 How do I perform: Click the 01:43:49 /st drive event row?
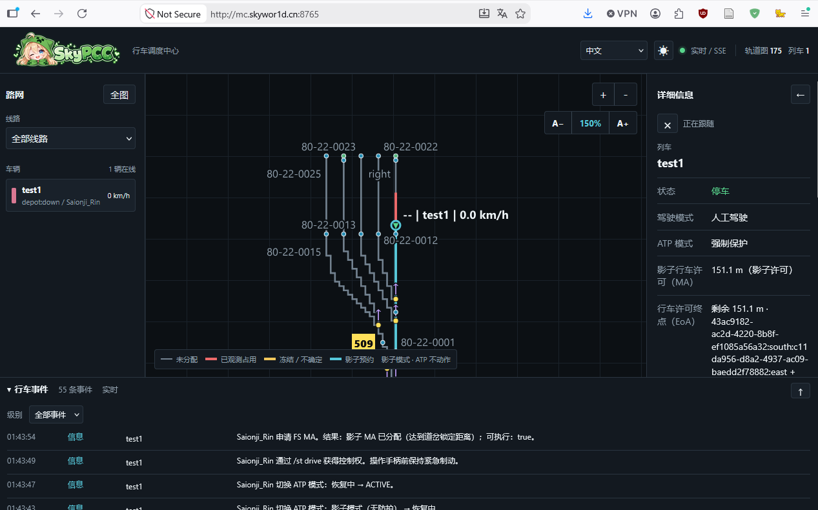pos(409,462)
